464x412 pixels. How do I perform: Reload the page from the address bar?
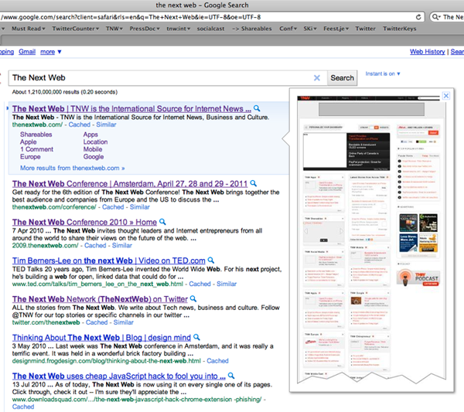418,17
